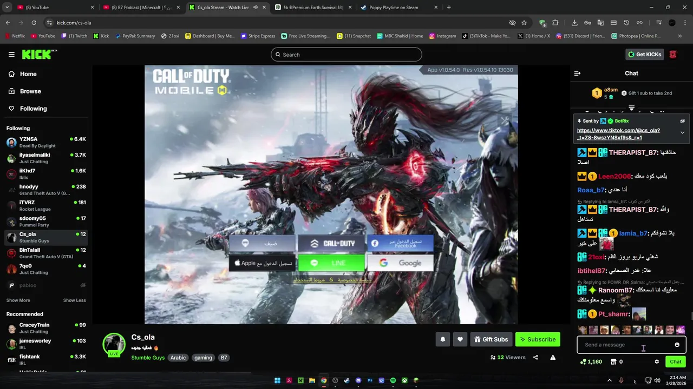This screenshot has height=389, width=693.
Task: Open CraceyTrain recommended channel
Action: point(46,328)
